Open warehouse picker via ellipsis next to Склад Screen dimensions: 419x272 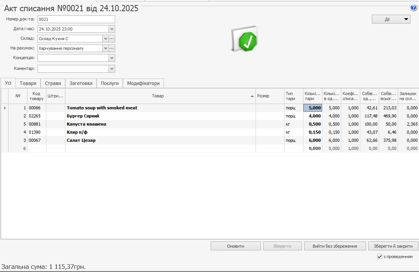112,39
